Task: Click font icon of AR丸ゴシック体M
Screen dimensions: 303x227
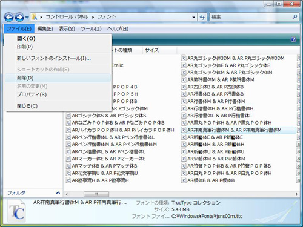Action: coord(184,73)
